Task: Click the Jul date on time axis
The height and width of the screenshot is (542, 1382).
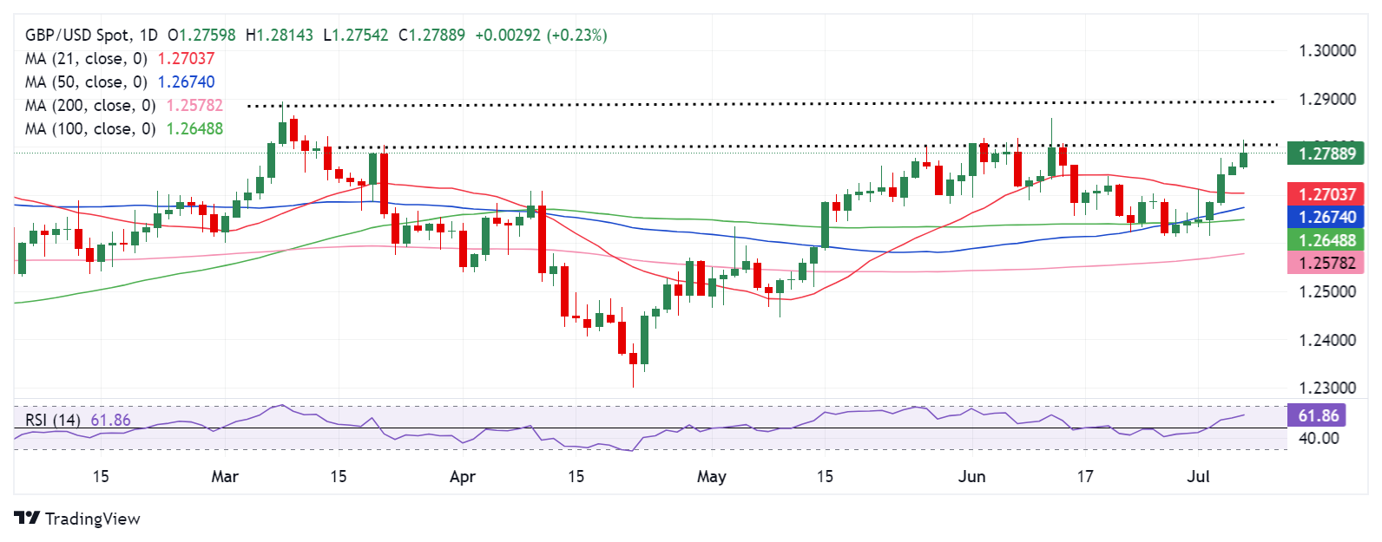Action: tap(1198, 476)
